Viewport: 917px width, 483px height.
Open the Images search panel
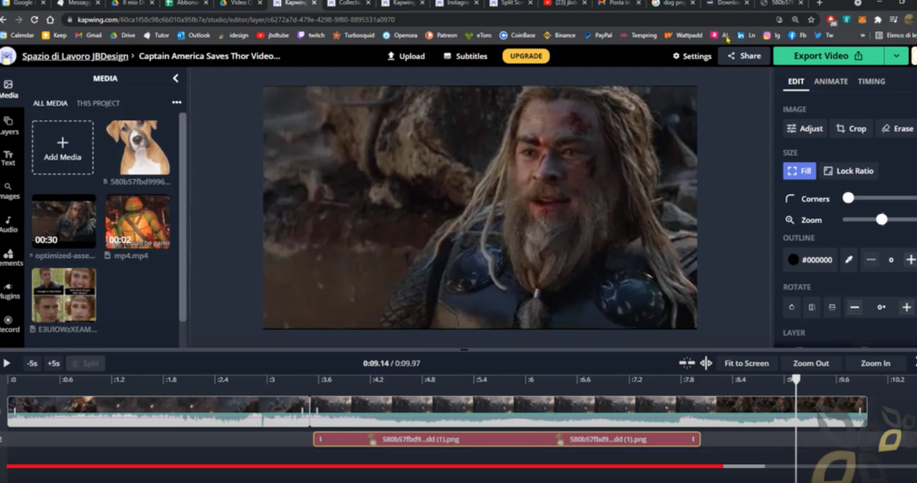(x=9, y=191)
